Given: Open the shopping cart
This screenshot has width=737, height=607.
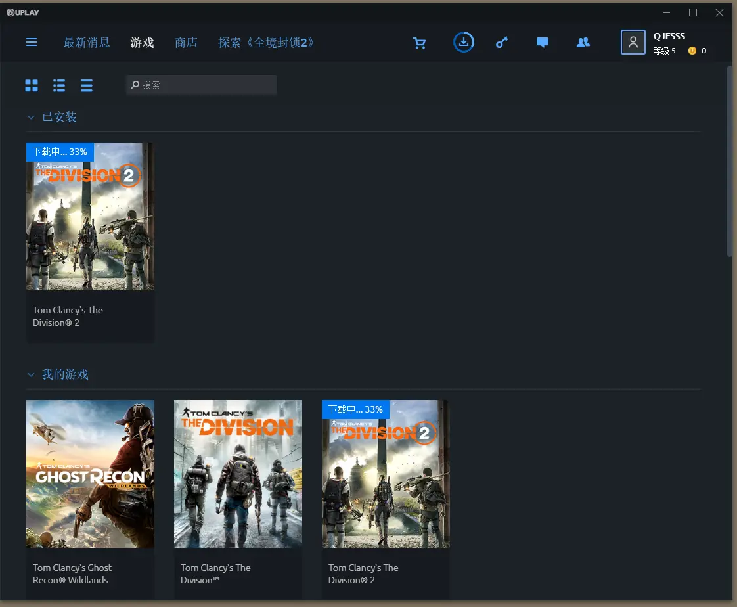Looking at the screenshot, I should pyautogui.click(x=419, y=43).
